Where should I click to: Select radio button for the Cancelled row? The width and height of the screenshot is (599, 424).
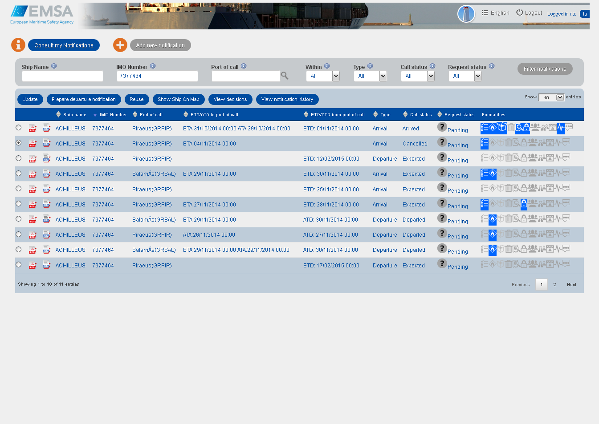click(18, 143)
